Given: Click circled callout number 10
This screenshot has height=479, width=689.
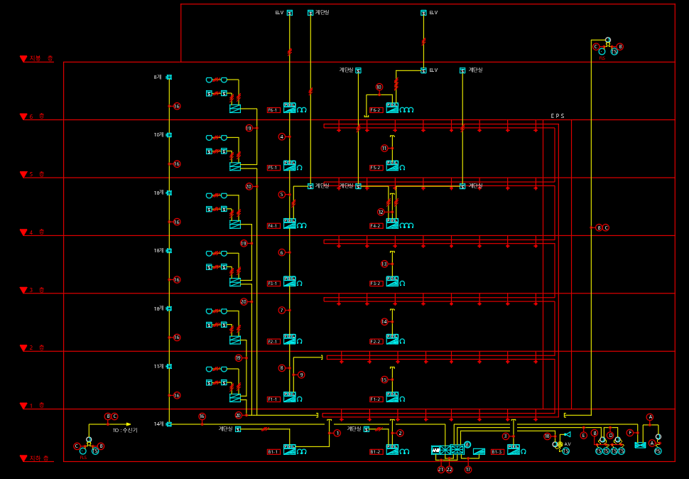Looking at the screenshot, I should (x=379, y=87).
